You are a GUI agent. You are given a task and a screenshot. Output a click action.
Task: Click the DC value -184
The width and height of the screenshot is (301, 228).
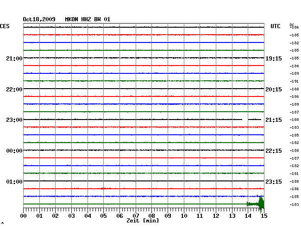click(x=294, y=66)
